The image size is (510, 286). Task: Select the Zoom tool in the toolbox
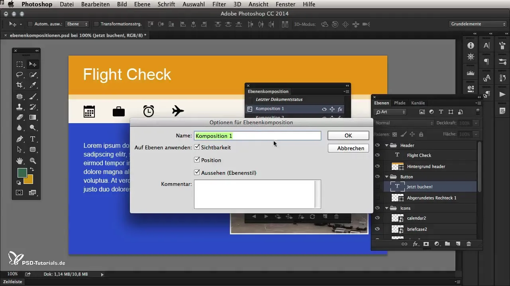tap(33, 161)
